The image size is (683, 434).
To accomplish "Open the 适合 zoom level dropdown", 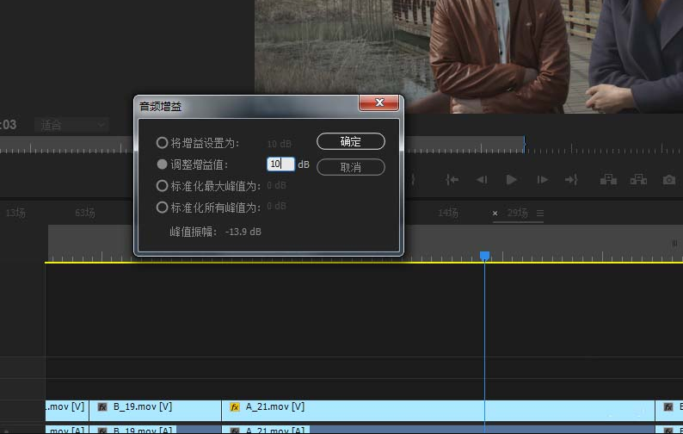I will (x=72, y=126).
